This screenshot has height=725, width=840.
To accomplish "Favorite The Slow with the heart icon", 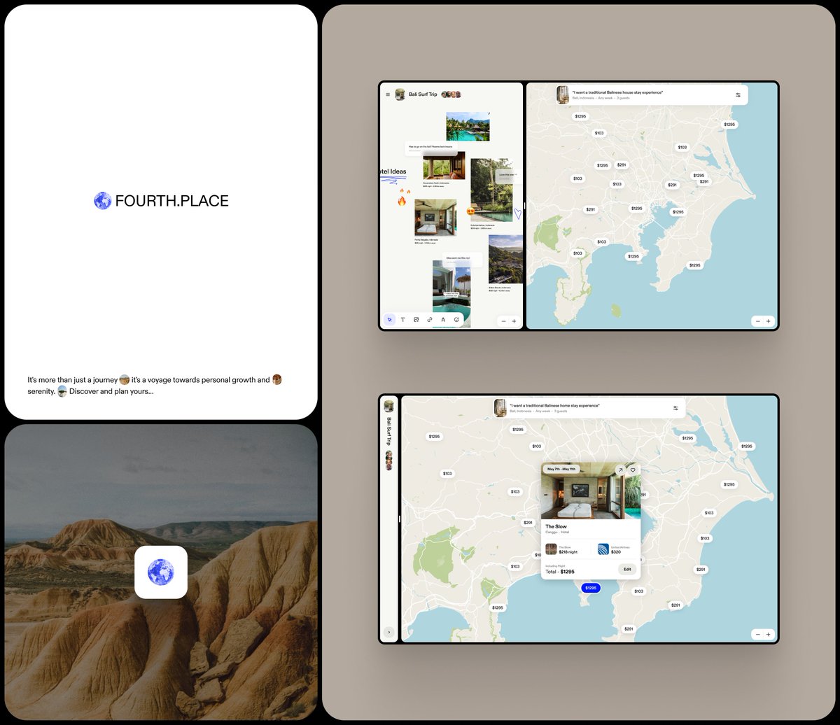I will tap(633, 470).
